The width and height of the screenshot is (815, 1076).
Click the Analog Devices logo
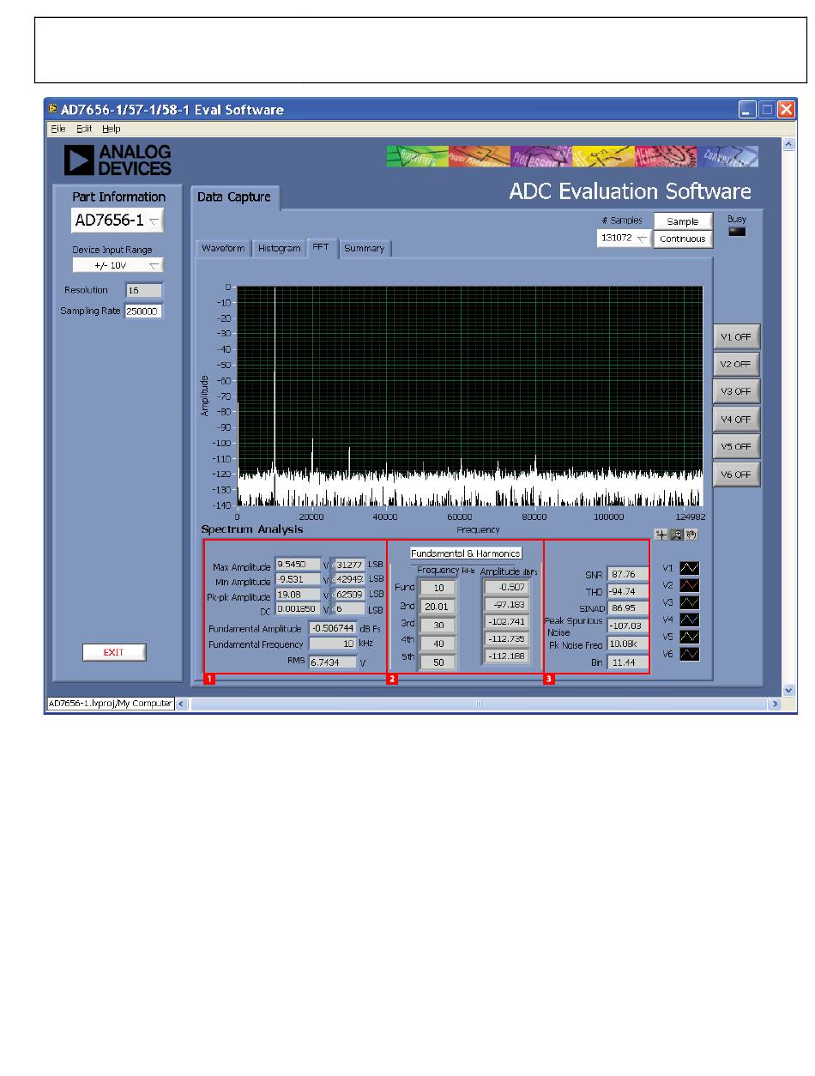point(118,160)
